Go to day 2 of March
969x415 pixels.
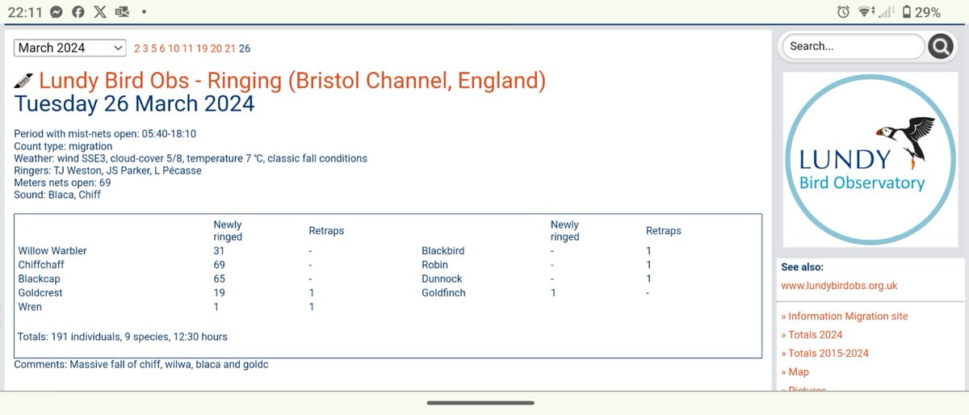(x=137, y=48)
